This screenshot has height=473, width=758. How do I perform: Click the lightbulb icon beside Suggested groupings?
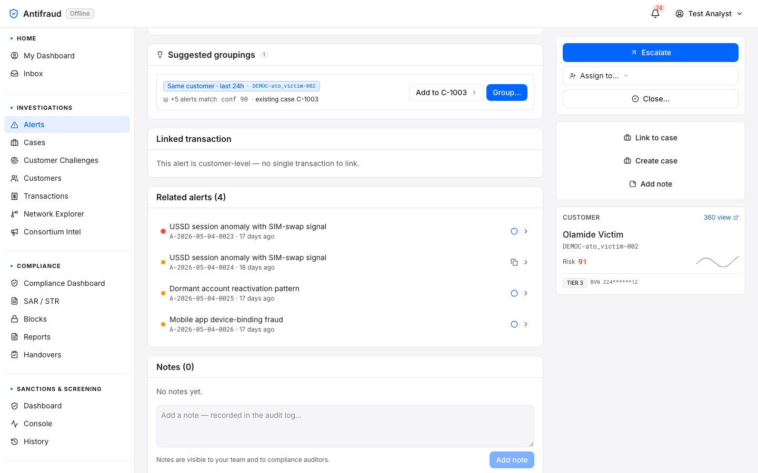coord(160,55)
